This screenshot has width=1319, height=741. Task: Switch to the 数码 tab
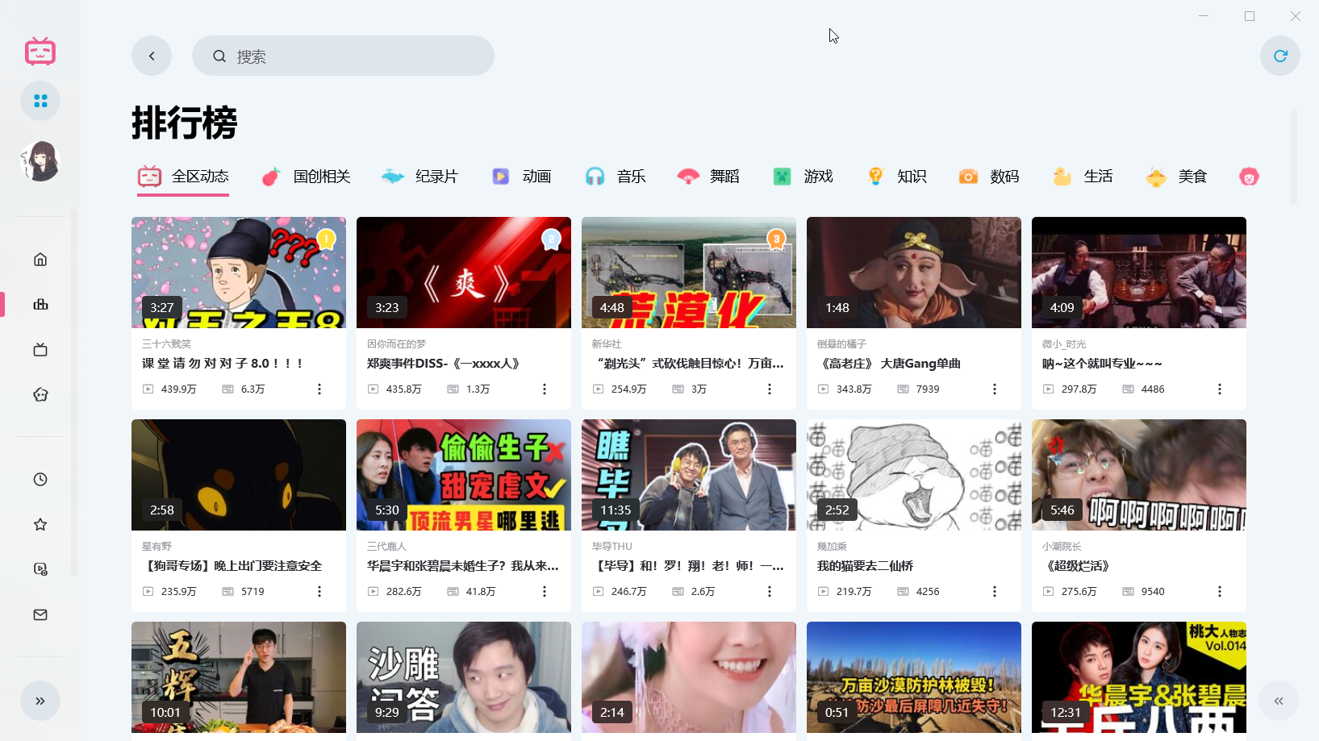[989, 177]
